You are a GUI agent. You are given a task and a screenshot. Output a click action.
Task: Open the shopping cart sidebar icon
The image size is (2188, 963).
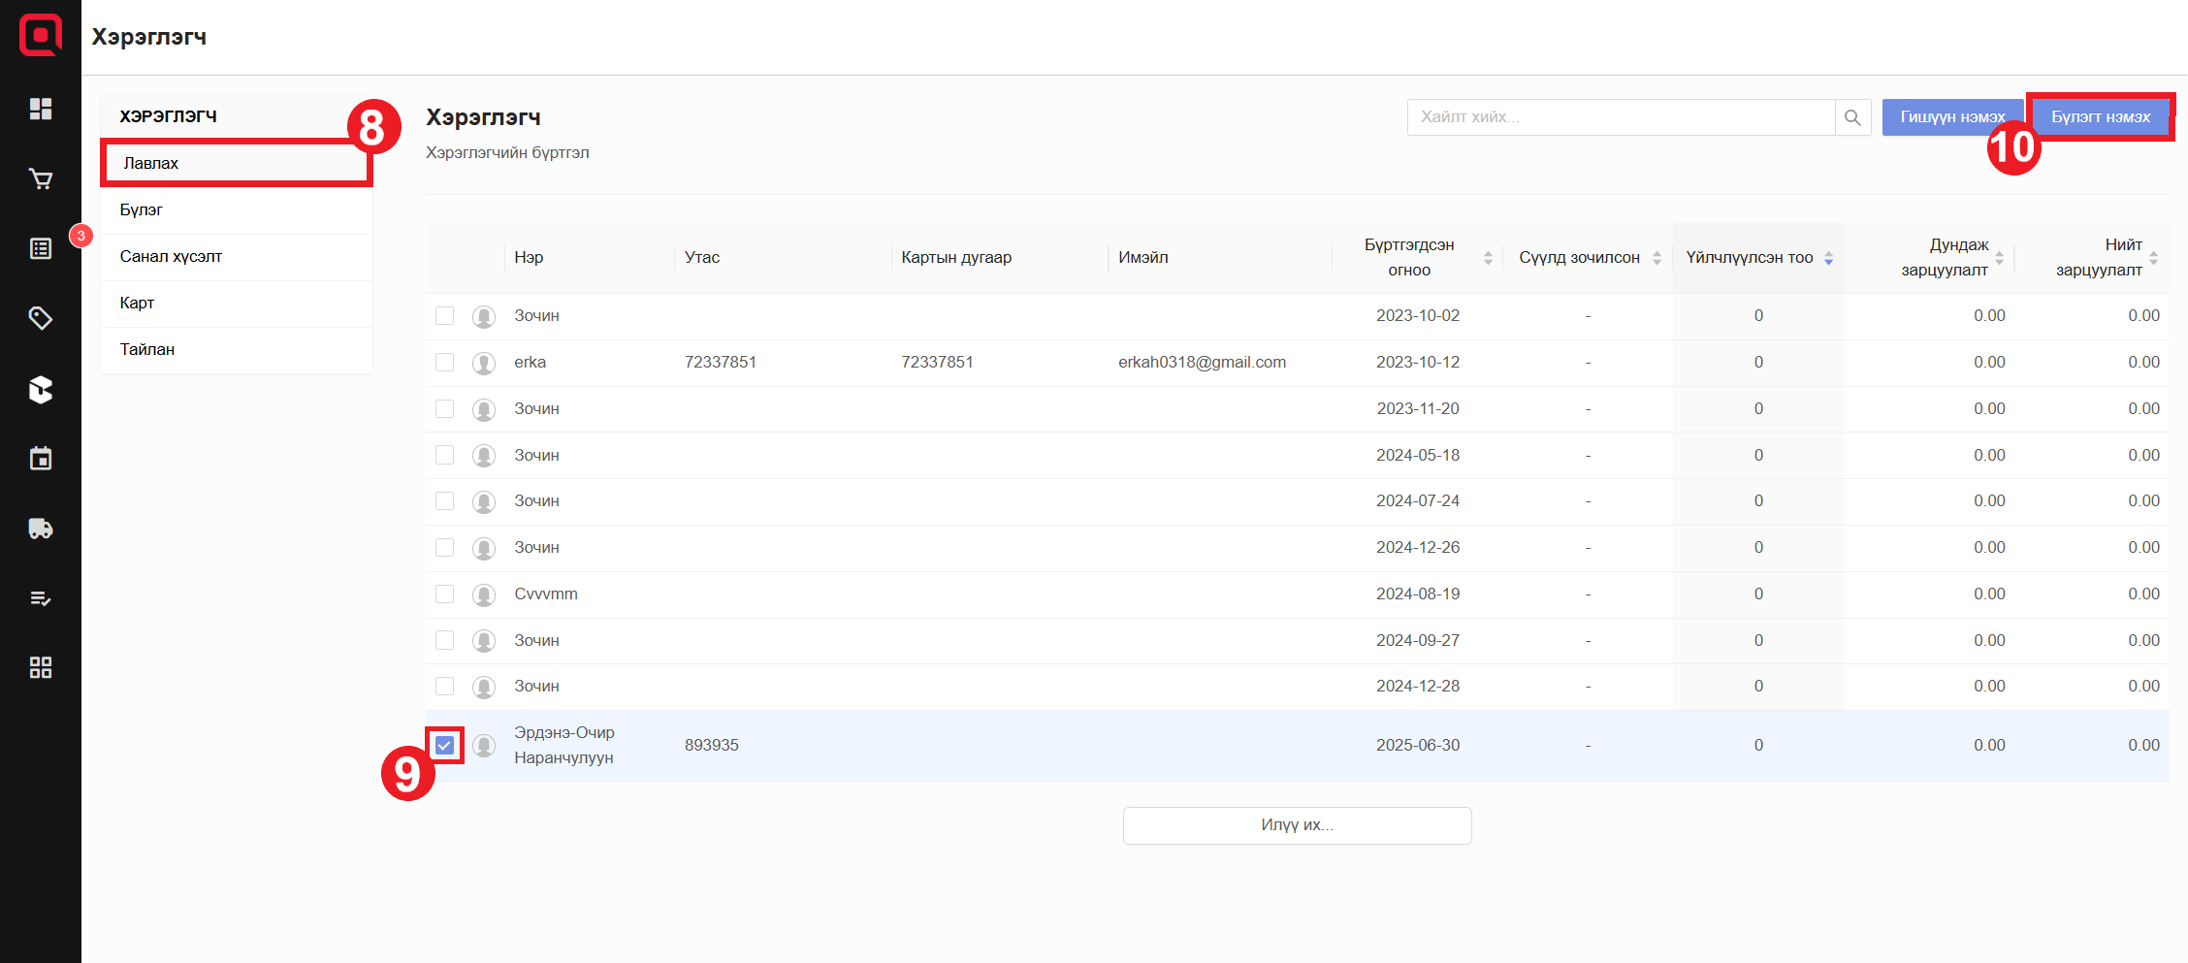41,179
